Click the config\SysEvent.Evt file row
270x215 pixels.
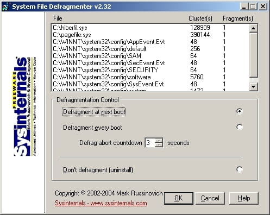pos(150,84)
